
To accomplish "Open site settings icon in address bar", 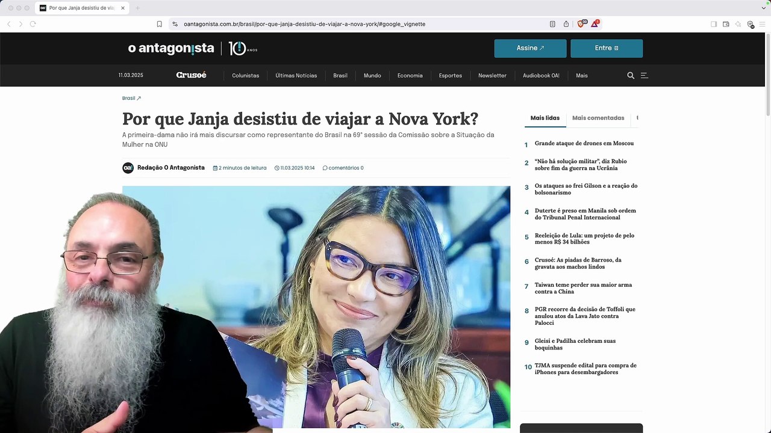I will pos(175,24).
